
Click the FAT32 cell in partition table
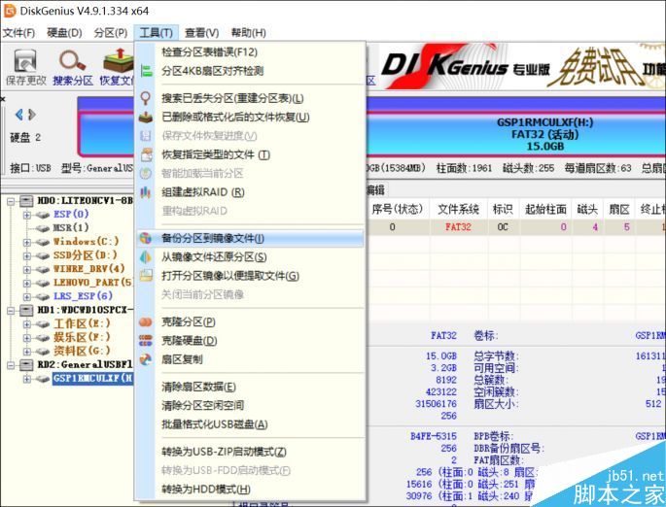click(458, 227)
